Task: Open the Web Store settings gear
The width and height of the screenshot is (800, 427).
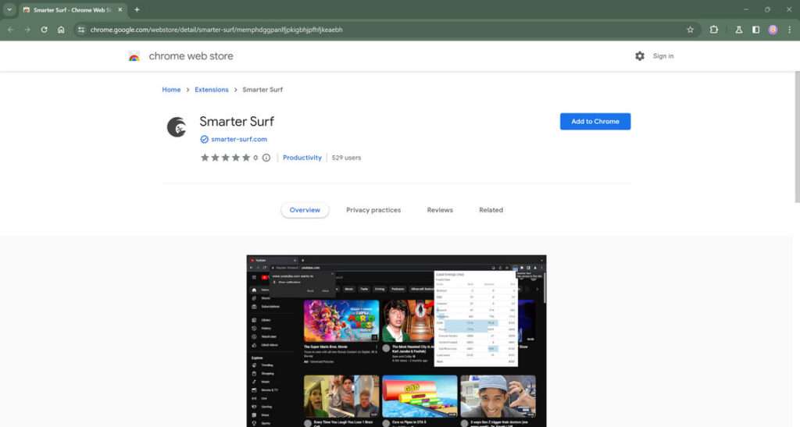Action: (640, 56)
